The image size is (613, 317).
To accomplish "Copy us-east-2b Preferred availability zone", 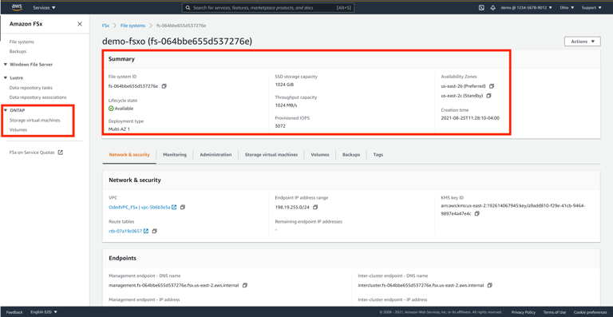I will click(x=492, y=86).
